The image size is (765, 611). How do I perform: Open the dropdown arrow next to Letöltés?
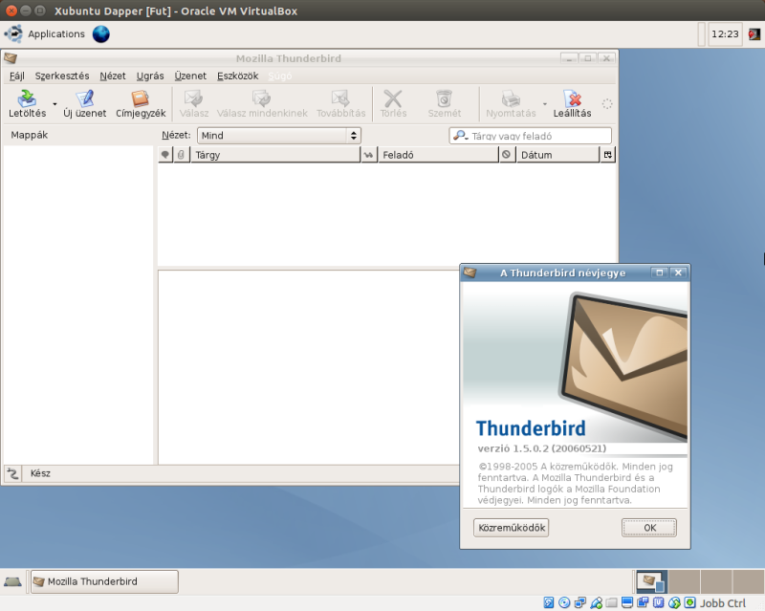click(55, 104)
